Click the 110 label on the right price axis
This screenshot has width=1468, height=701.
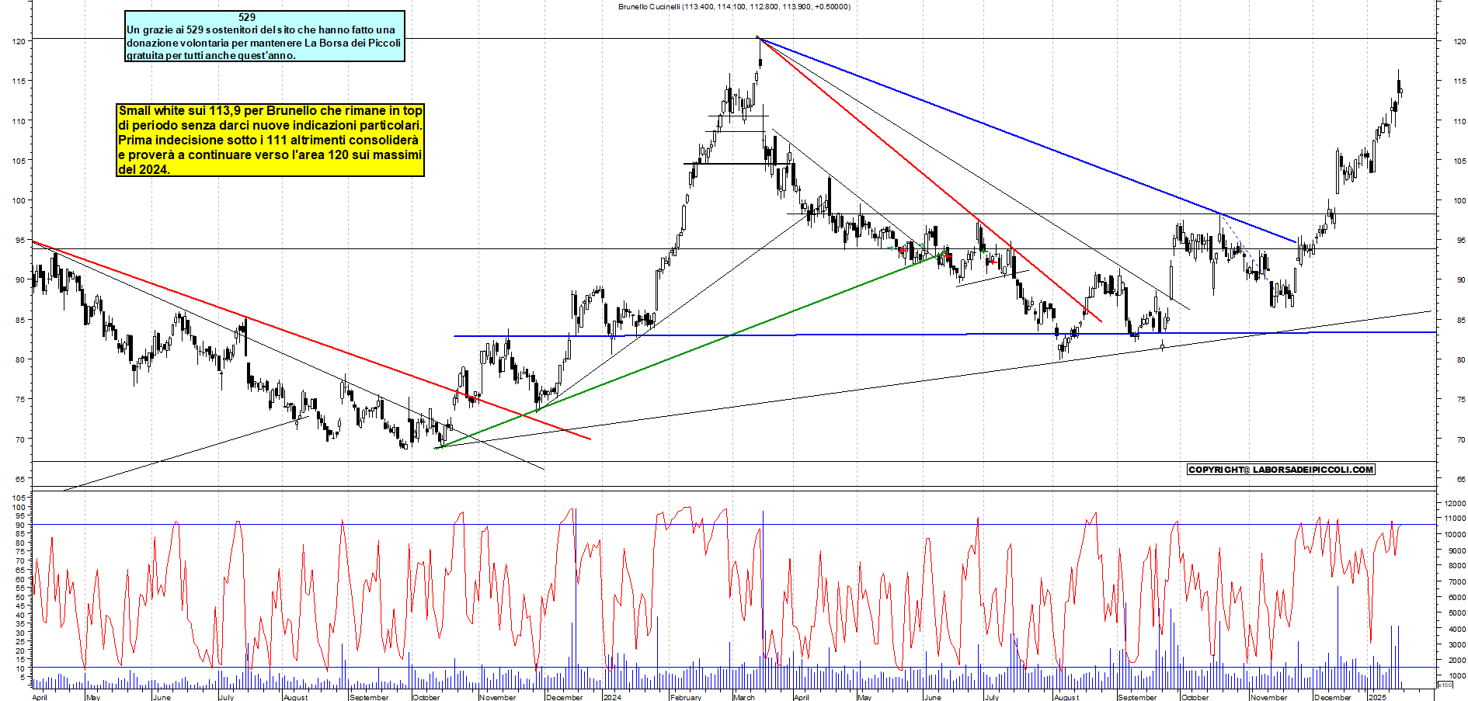coord(1459,122)
